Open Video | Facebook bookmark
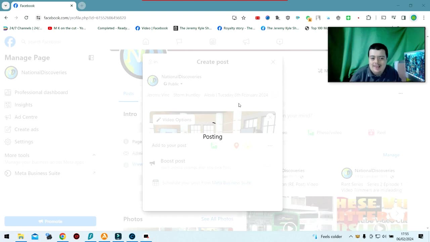This screenshot has height=242, width=430. point(152,28)
